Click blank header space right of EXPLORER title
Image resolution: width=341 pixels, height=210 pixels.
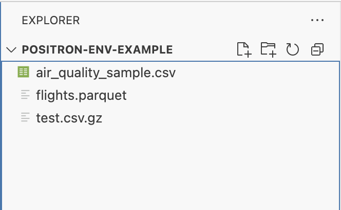[195, 21]
